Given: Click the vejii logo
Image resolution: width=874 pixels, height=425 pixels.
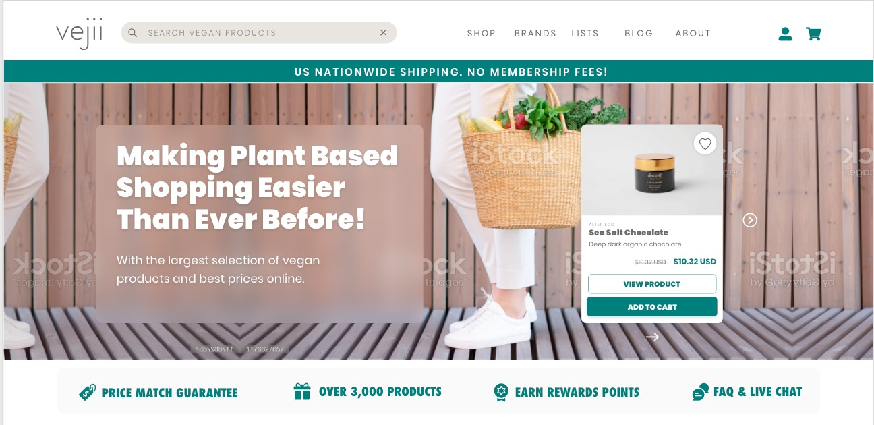Looking at the screenshot, I should (x=80, y=33).
